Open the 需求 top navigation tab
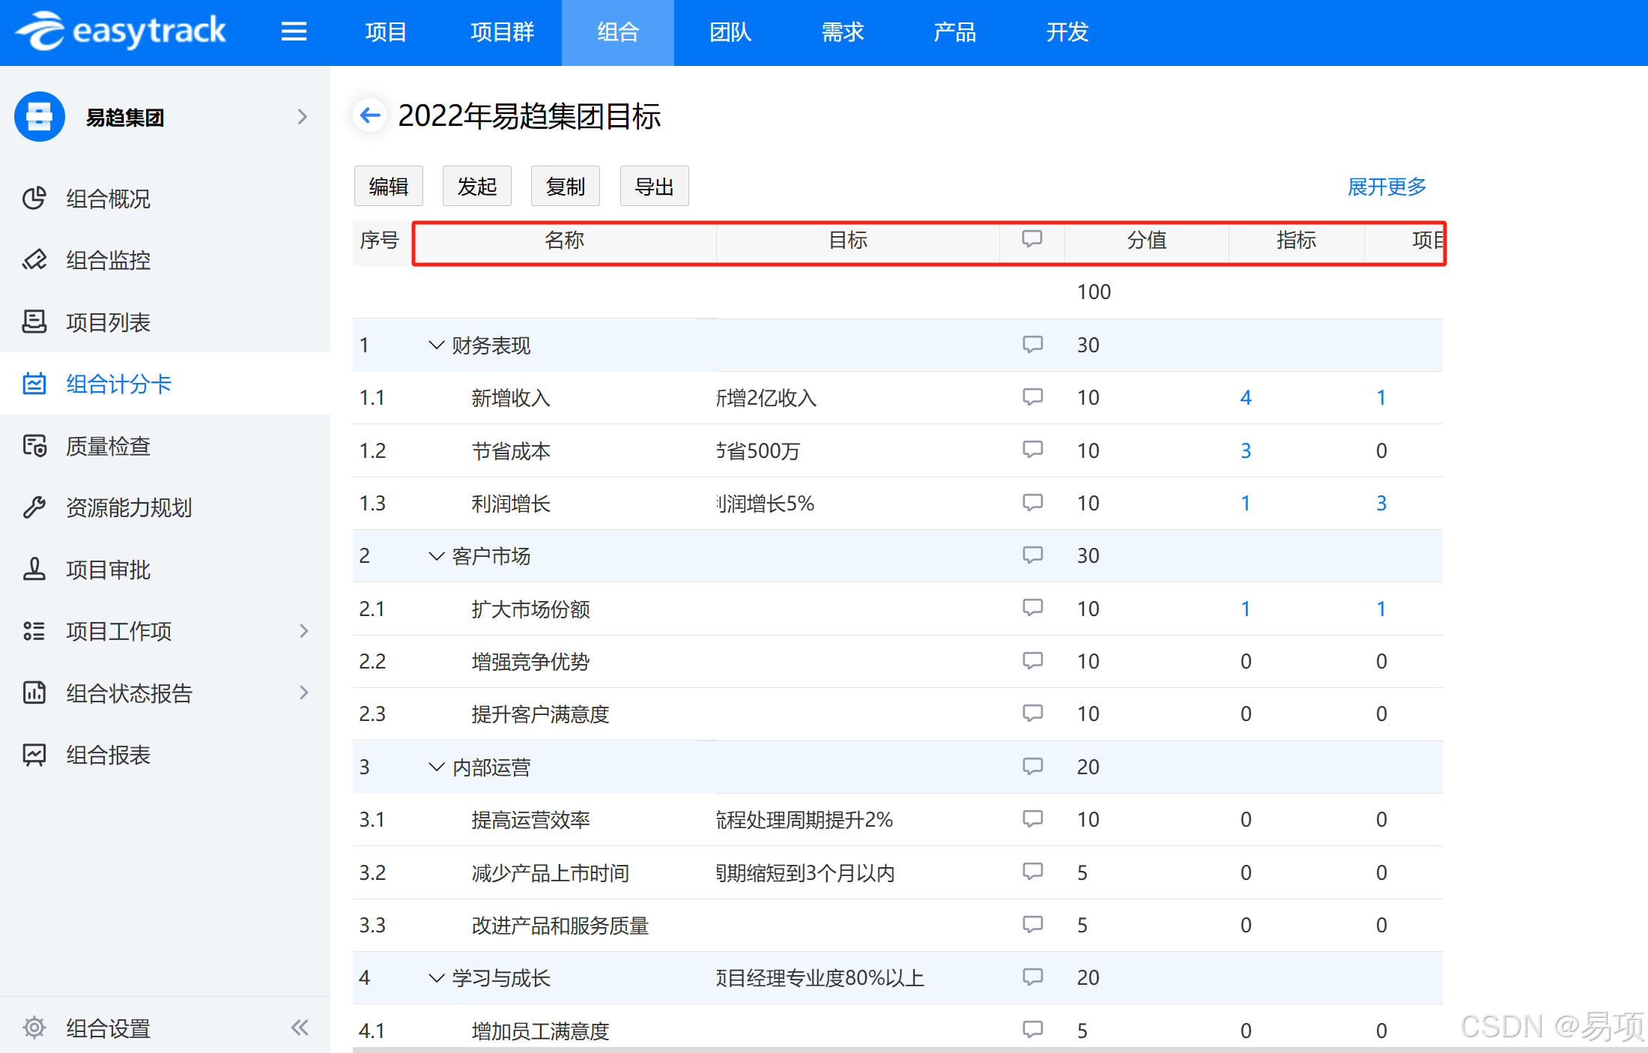The image size is (1648, 1053). tap(842, 32)
